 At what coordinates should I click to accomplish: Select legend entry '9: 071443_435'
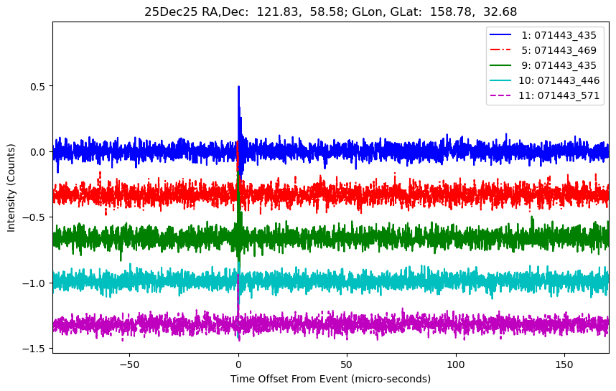(559, 65)
